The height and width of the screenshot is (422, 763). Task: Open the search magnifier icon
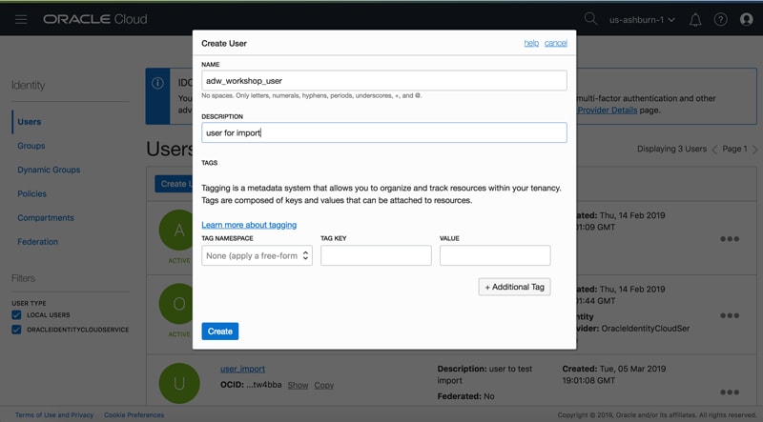(x=590, y=19)
